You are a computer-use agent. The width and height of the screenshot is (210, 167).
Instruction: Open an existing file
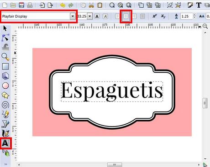click(13, 5)
